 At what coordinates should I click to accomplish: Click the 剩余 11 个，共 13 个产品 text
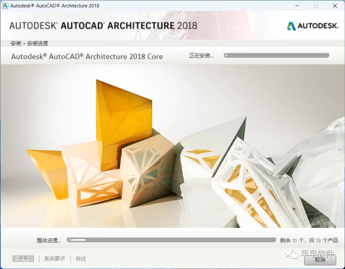(x=309, y=240)
